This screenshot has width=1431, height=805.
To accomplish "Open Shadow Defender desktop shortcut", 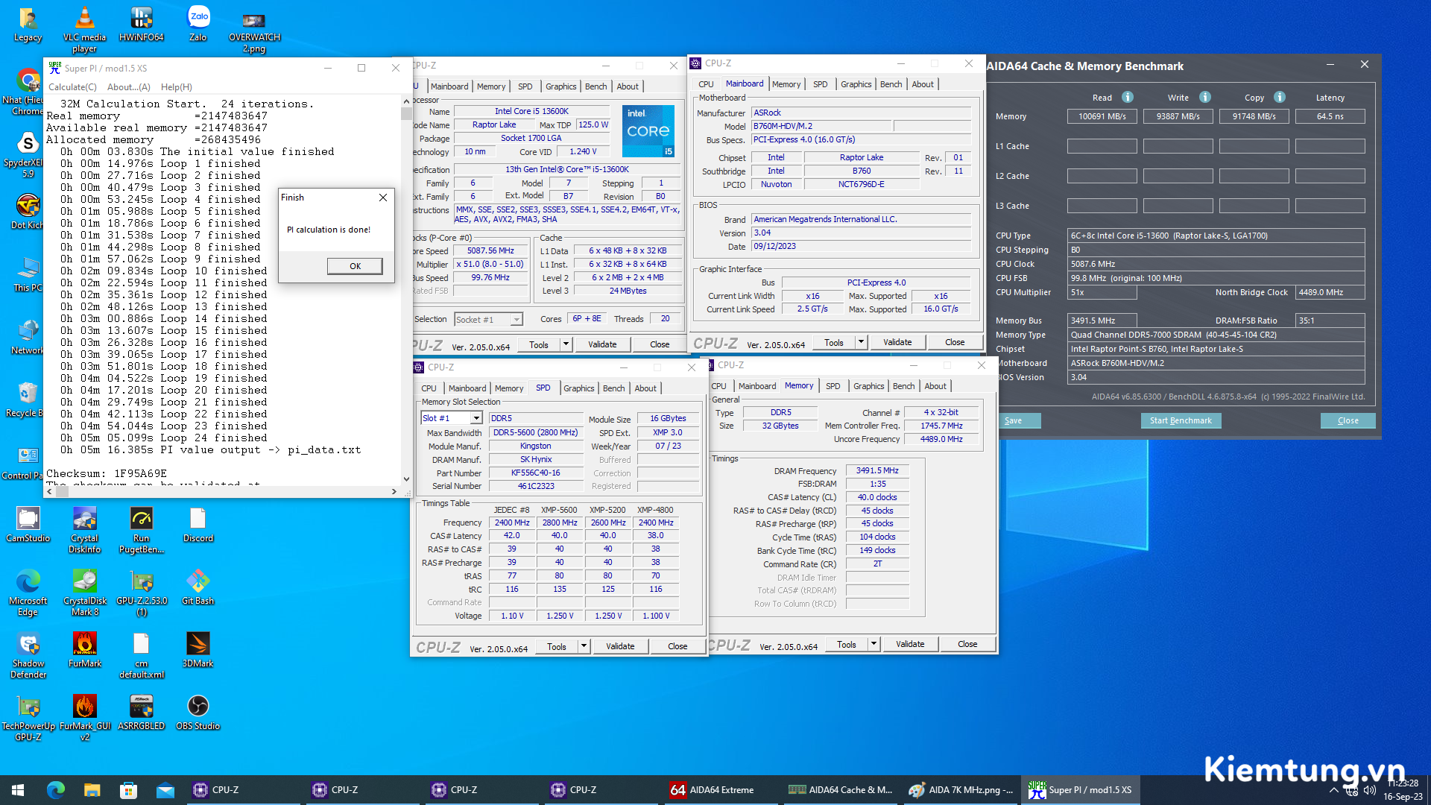I will tap(28, 655).
